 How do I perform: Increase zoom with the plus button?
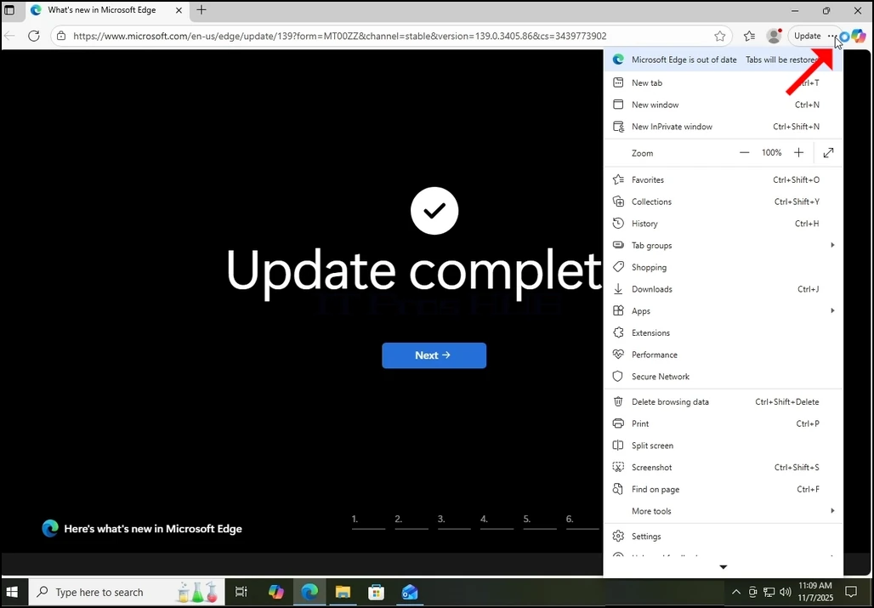click(798, 153)
